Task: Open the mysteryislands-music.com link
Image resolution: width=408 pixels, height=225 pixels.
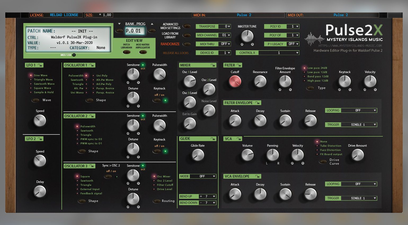Action: [350, 46]
